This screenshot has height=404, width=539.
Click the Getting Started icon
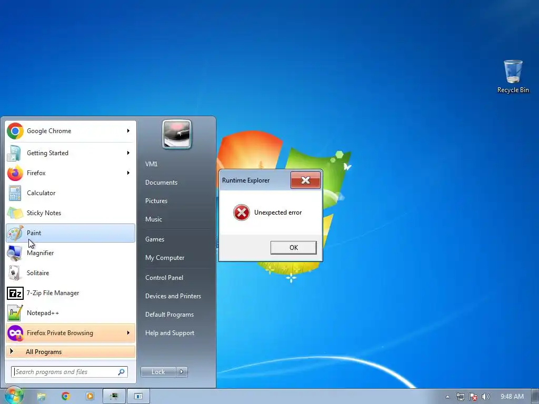coord(14,153)
